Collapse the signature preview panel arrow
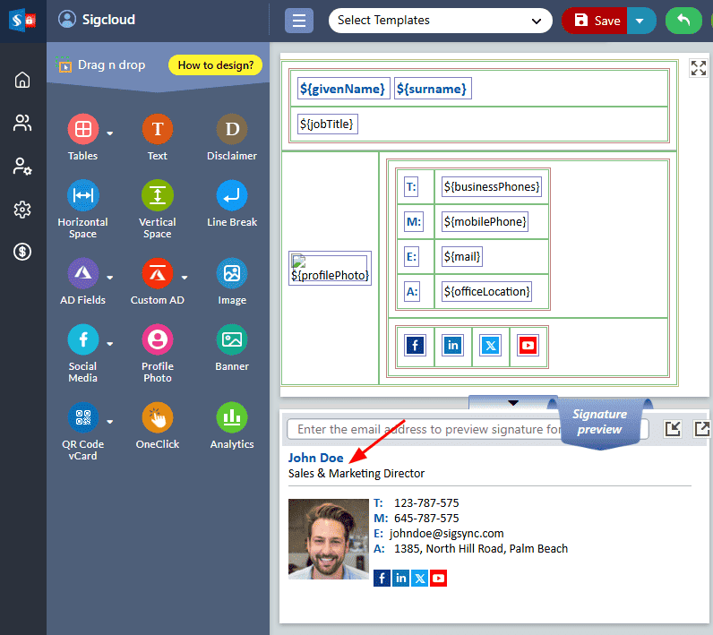Image resolution: width=713 pixels, height=635 pixels. coord(513,403)
